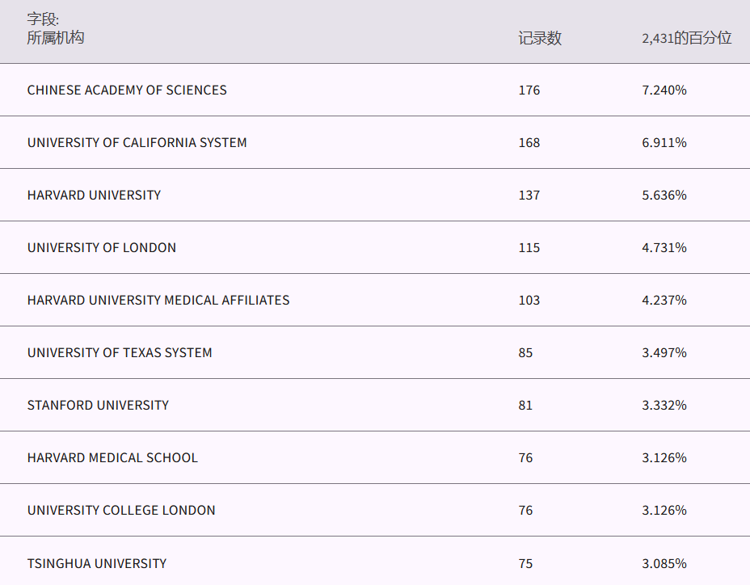Click record count 176
The height and width of the screenshot is (585, 750).
(529, 90)
